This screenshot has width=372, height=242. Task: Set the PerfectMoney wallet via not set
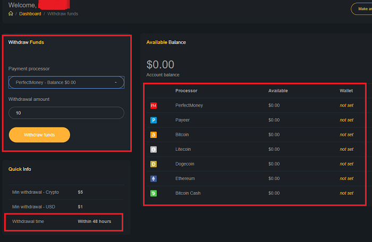pyautogui.click(x=346, y=105)
